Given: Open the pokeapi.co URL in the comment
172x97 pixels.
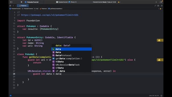Looking at the screenshot, I should pos(50,15).
